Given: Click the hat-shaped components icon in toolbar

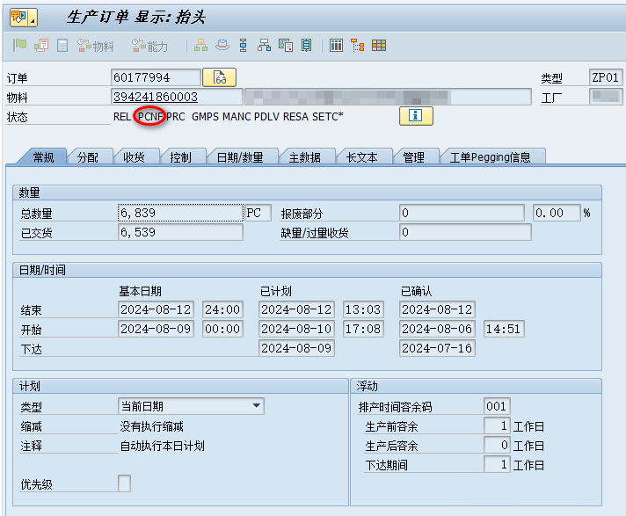Looking at the screenshot, I should (222, 46).
